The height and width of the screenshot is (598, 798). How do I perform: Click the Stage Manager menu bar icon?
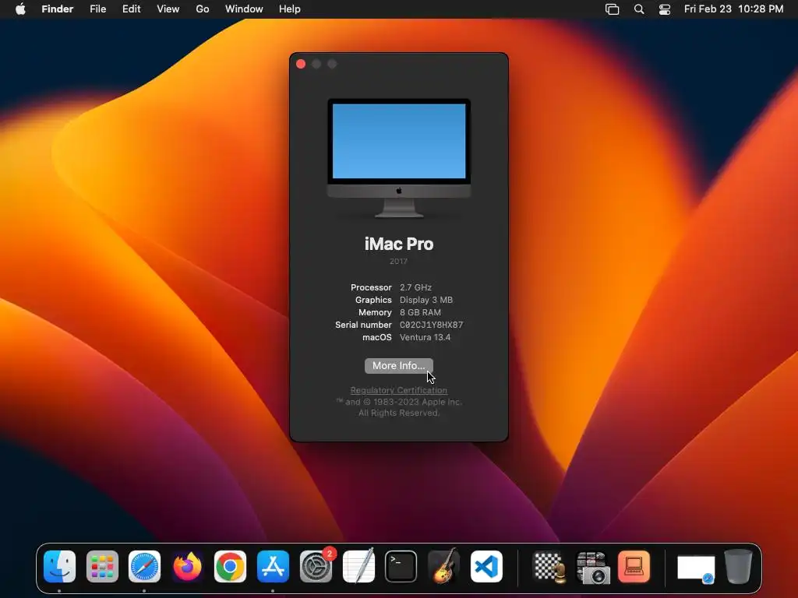[x=613, y=9]
